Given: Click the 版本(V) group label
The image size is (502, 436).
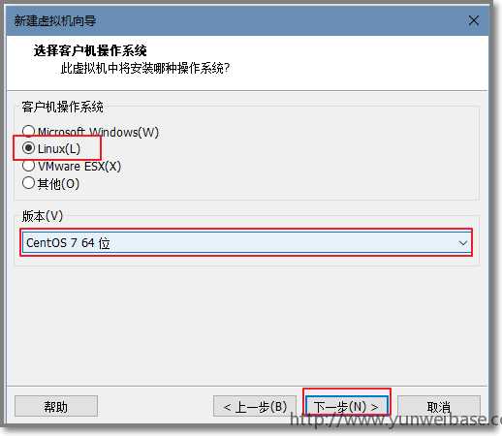Looking at the screenshot, I should (43, 216).
